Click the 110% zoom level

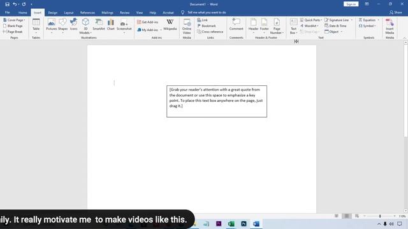[402, 216]
